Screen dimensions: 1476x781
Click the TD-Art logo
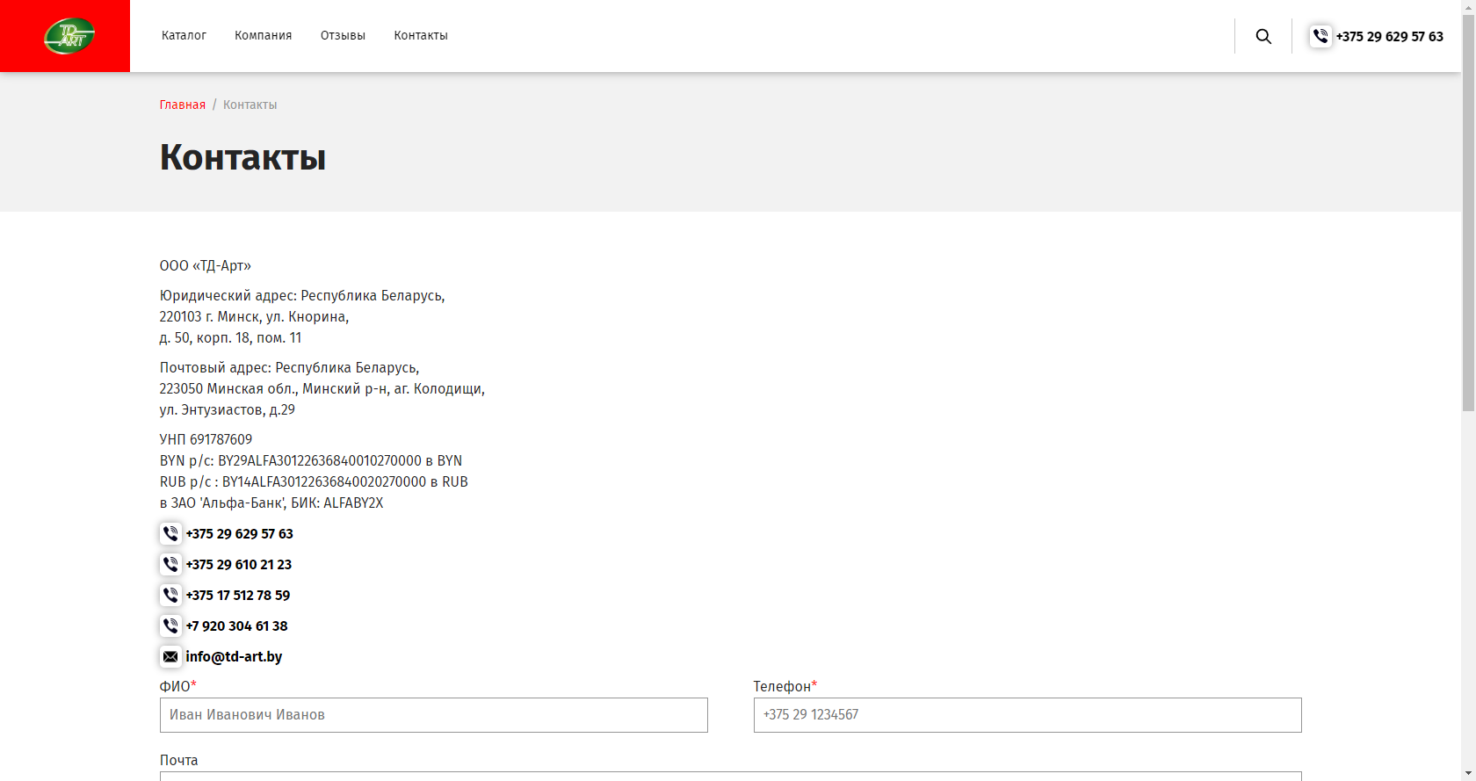coord(69,36)
